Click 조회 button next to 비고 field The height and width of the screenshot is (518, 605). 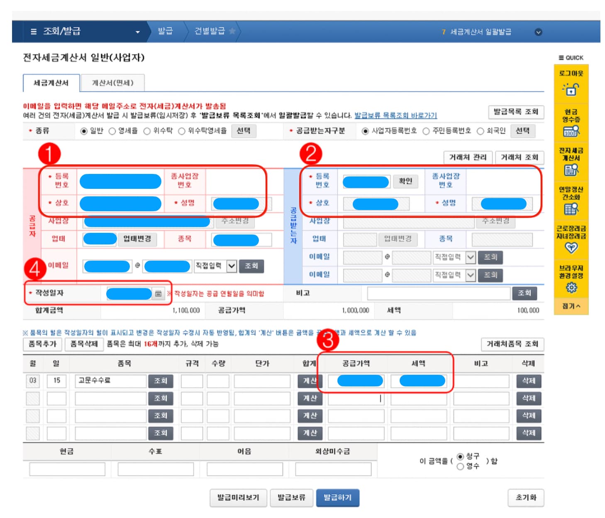[524, 293]
